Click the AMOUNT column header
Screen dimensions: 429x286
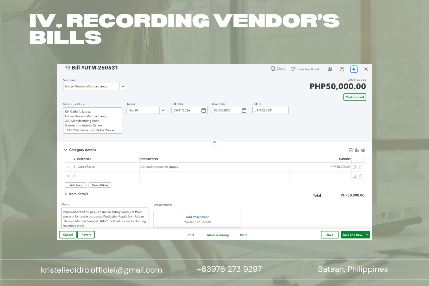click(x=344, y=159)
